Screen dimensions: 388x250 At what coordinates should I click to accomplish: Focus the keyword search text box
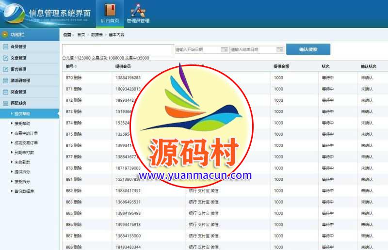point(118,49)
